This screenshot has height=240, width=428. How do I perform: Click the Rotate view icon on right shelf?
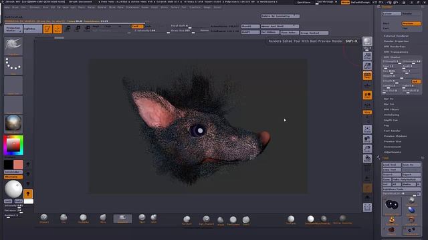tap(367, 159)
